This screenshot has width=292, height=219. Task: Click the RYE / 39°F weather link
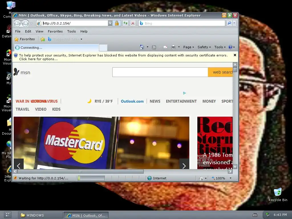point(104,101)
